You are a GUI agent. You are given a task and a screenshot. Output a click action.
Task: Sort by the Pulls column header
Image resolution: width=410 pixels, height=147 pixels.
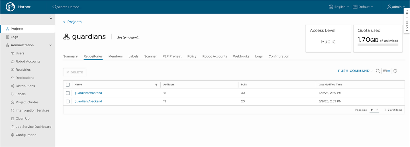click(244, 85)
